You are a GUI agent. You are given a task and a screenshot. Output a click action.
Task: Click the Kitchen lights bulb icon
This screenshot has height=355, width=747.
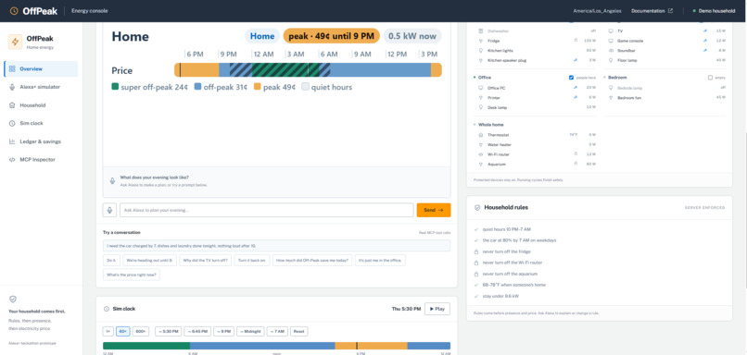(481, 50)
